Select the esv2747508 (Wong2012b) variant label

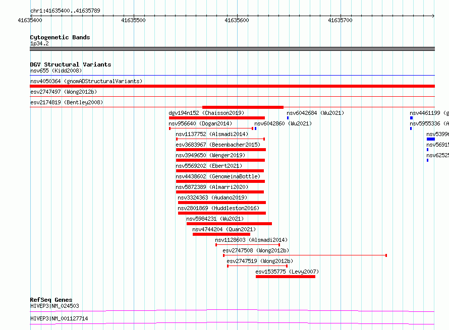pos(256,250)
